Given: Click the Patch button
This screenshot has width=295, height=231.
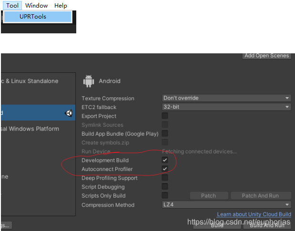Looking at the screenshot, I should point(209,196).
